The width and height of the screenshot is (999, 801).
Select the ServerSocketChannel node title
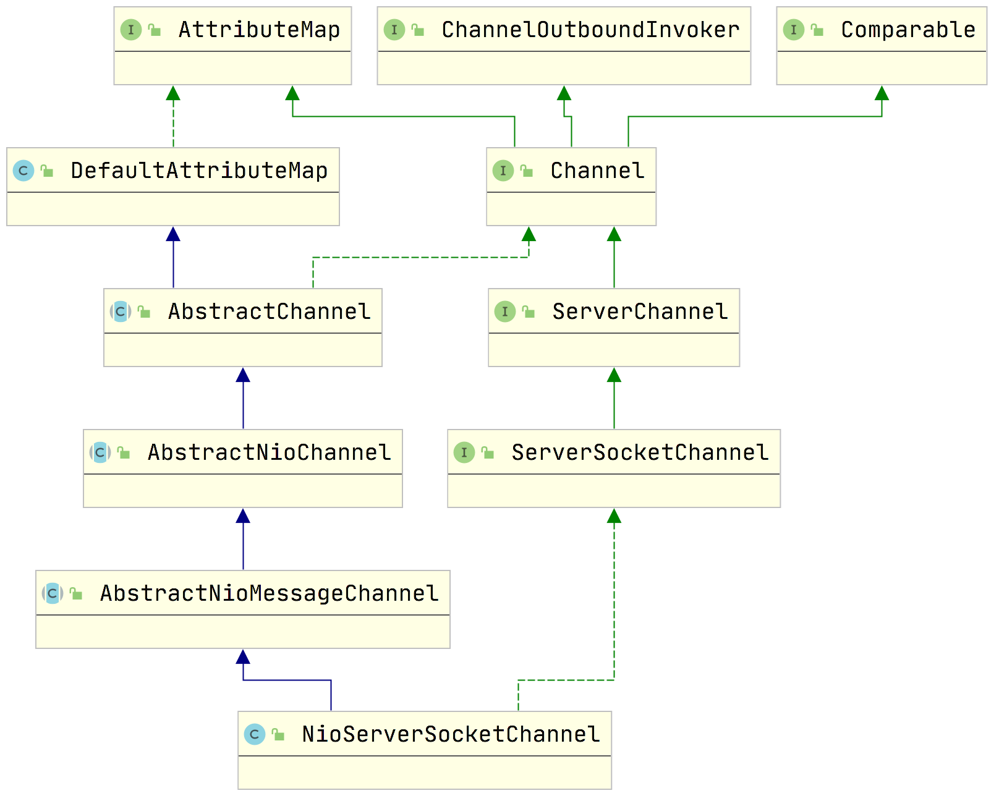pos(640,452)
